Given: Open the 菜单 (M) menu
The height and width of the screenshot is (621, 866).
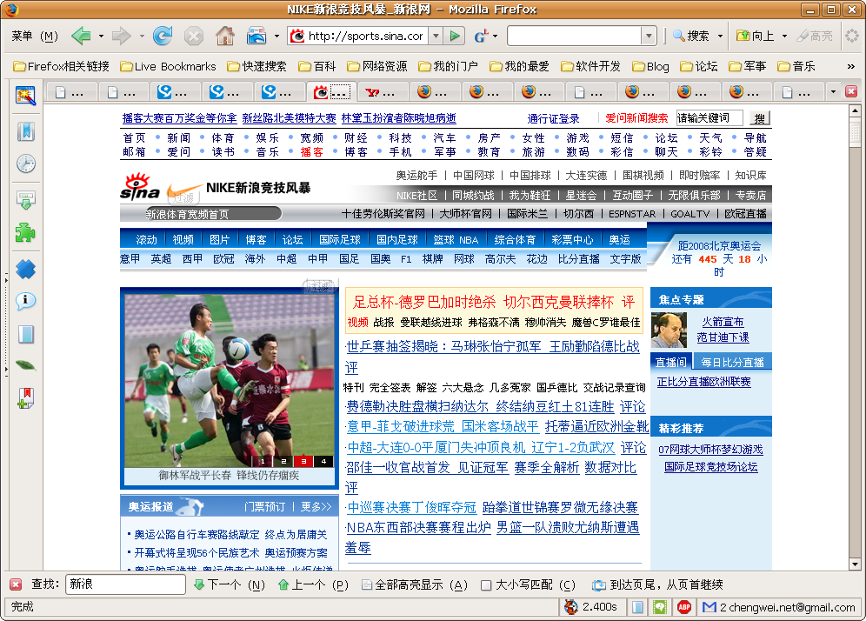Looking at the screenshot, I should tap(34, 36).
